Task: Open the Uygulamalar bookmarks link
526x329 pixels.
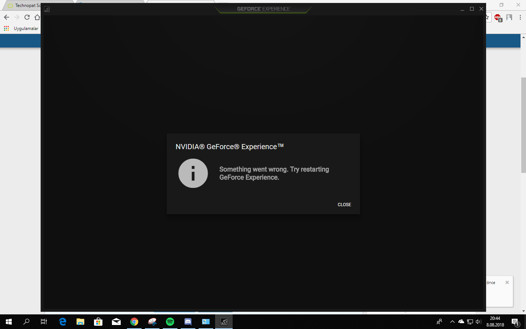Action: [23, 28]
